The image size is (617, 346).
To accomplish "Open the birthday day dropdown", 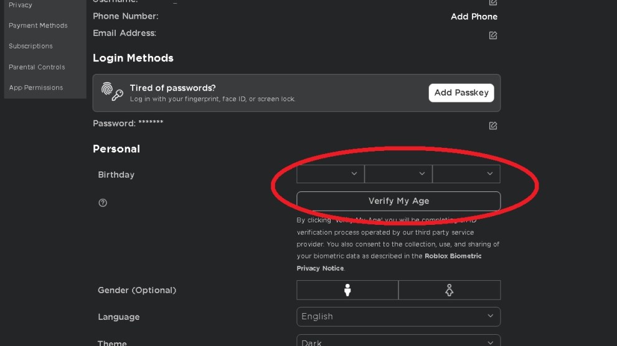I will [x=398, y=174].
